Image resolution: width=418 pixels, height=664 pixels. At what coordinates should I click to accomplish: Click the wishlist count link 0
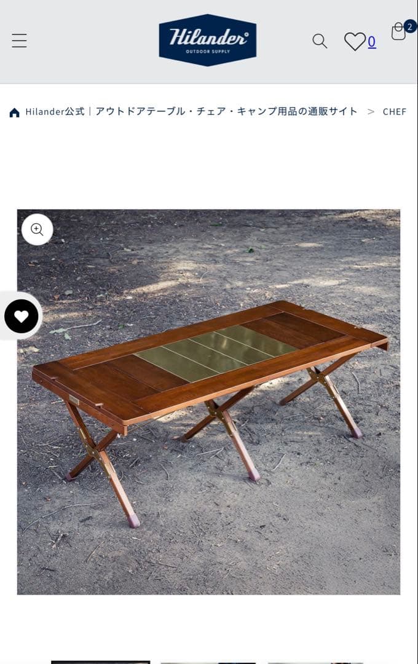[371, 42]
